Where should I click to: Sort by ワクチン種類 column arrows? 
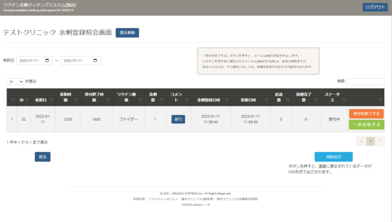pyautogui.click(x=141, y=100)
